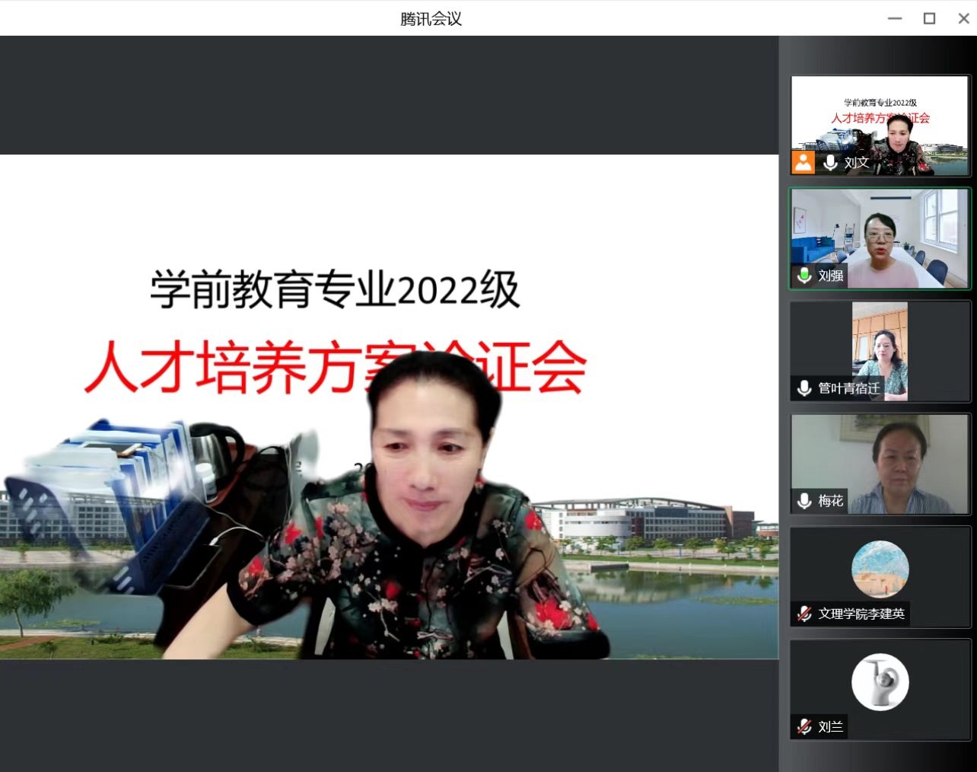This screenshot has height=772, width=977.
Task: Click the 文理学院李建英 name label
Action: [x=861, y=614]
